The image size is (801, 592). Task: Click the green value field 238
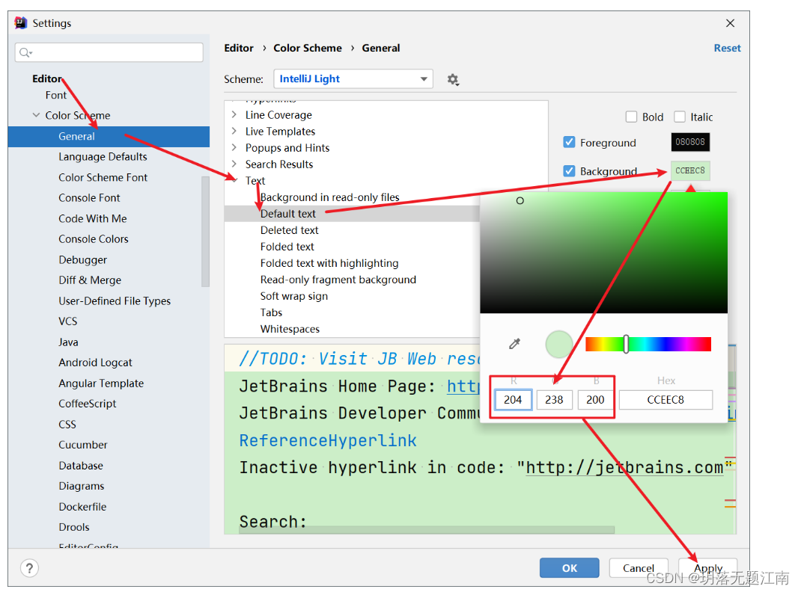coord(554,400)
